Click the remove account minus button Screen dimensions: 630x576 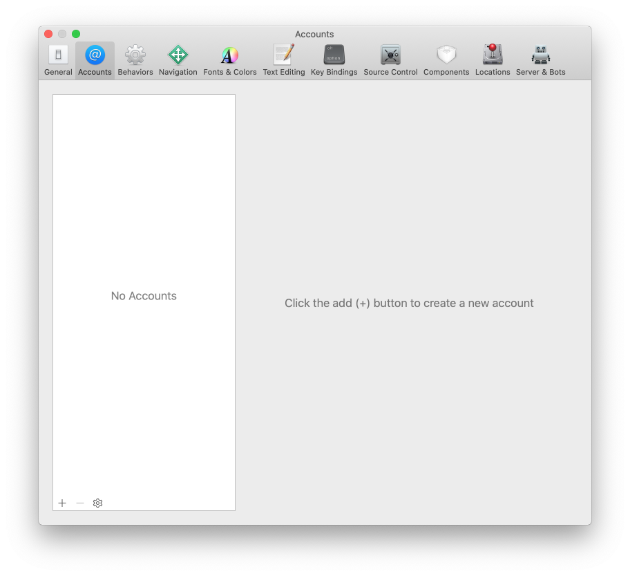80,503
